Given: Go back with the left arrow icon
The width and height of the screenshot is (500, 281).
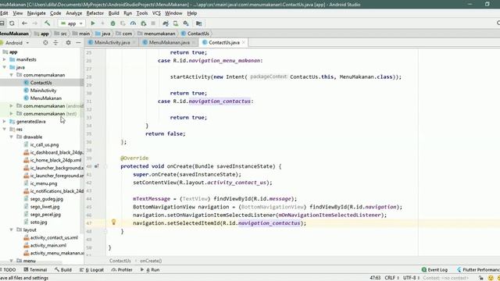Looking at the screenshot, I should (24, 23).
